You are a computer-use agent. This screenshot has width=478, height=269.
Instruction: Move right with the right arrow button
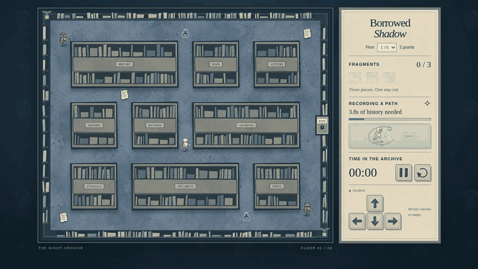(x=393, y=221)
